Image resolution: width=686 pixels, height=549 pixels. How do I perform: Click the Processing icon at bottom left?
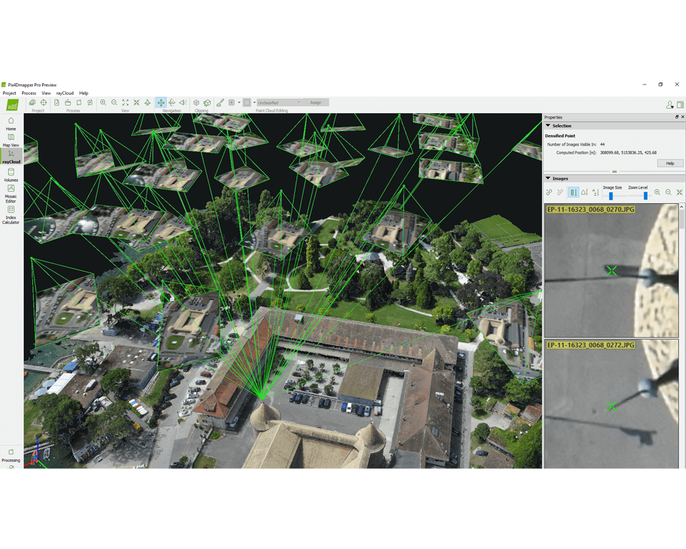coord(11,455)
